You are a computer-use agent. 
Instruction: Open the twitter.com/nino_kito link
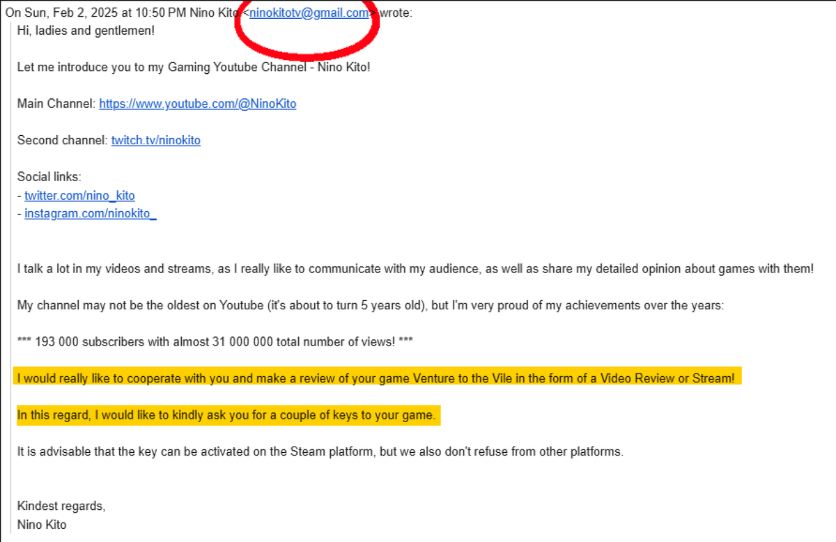point(79,196)
